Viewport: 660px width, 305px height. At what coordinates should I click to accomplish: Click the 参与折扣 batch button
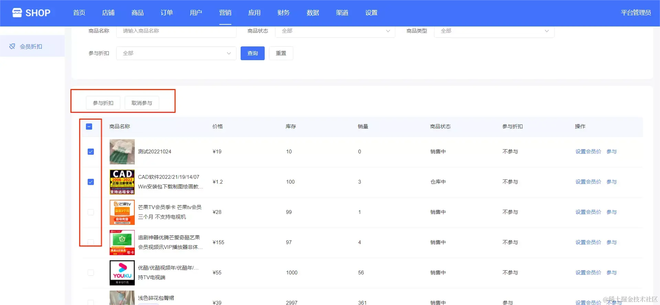click(103, 103)
